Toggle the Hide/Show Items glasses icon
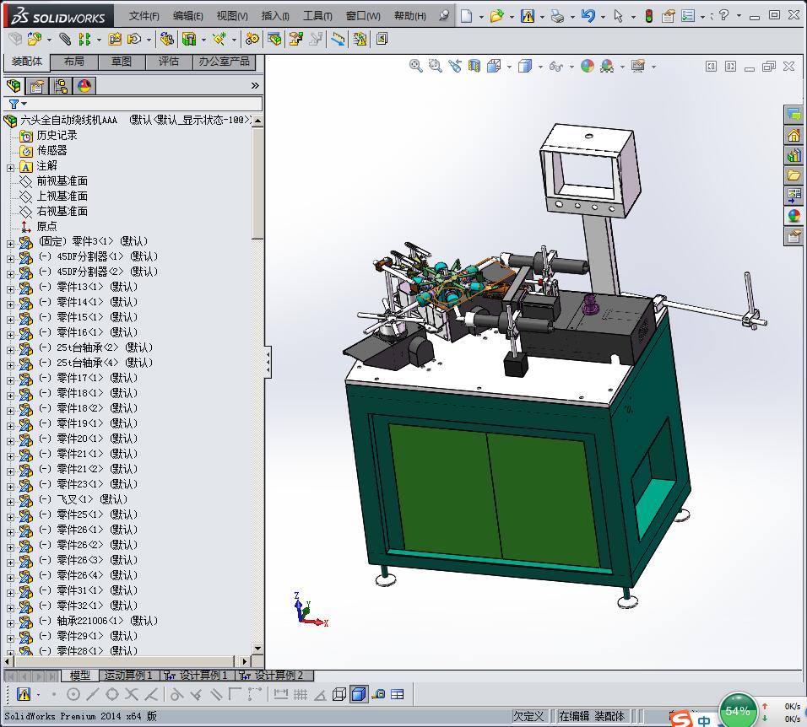The width and height of the screenshot is (807, 727). 554,66
